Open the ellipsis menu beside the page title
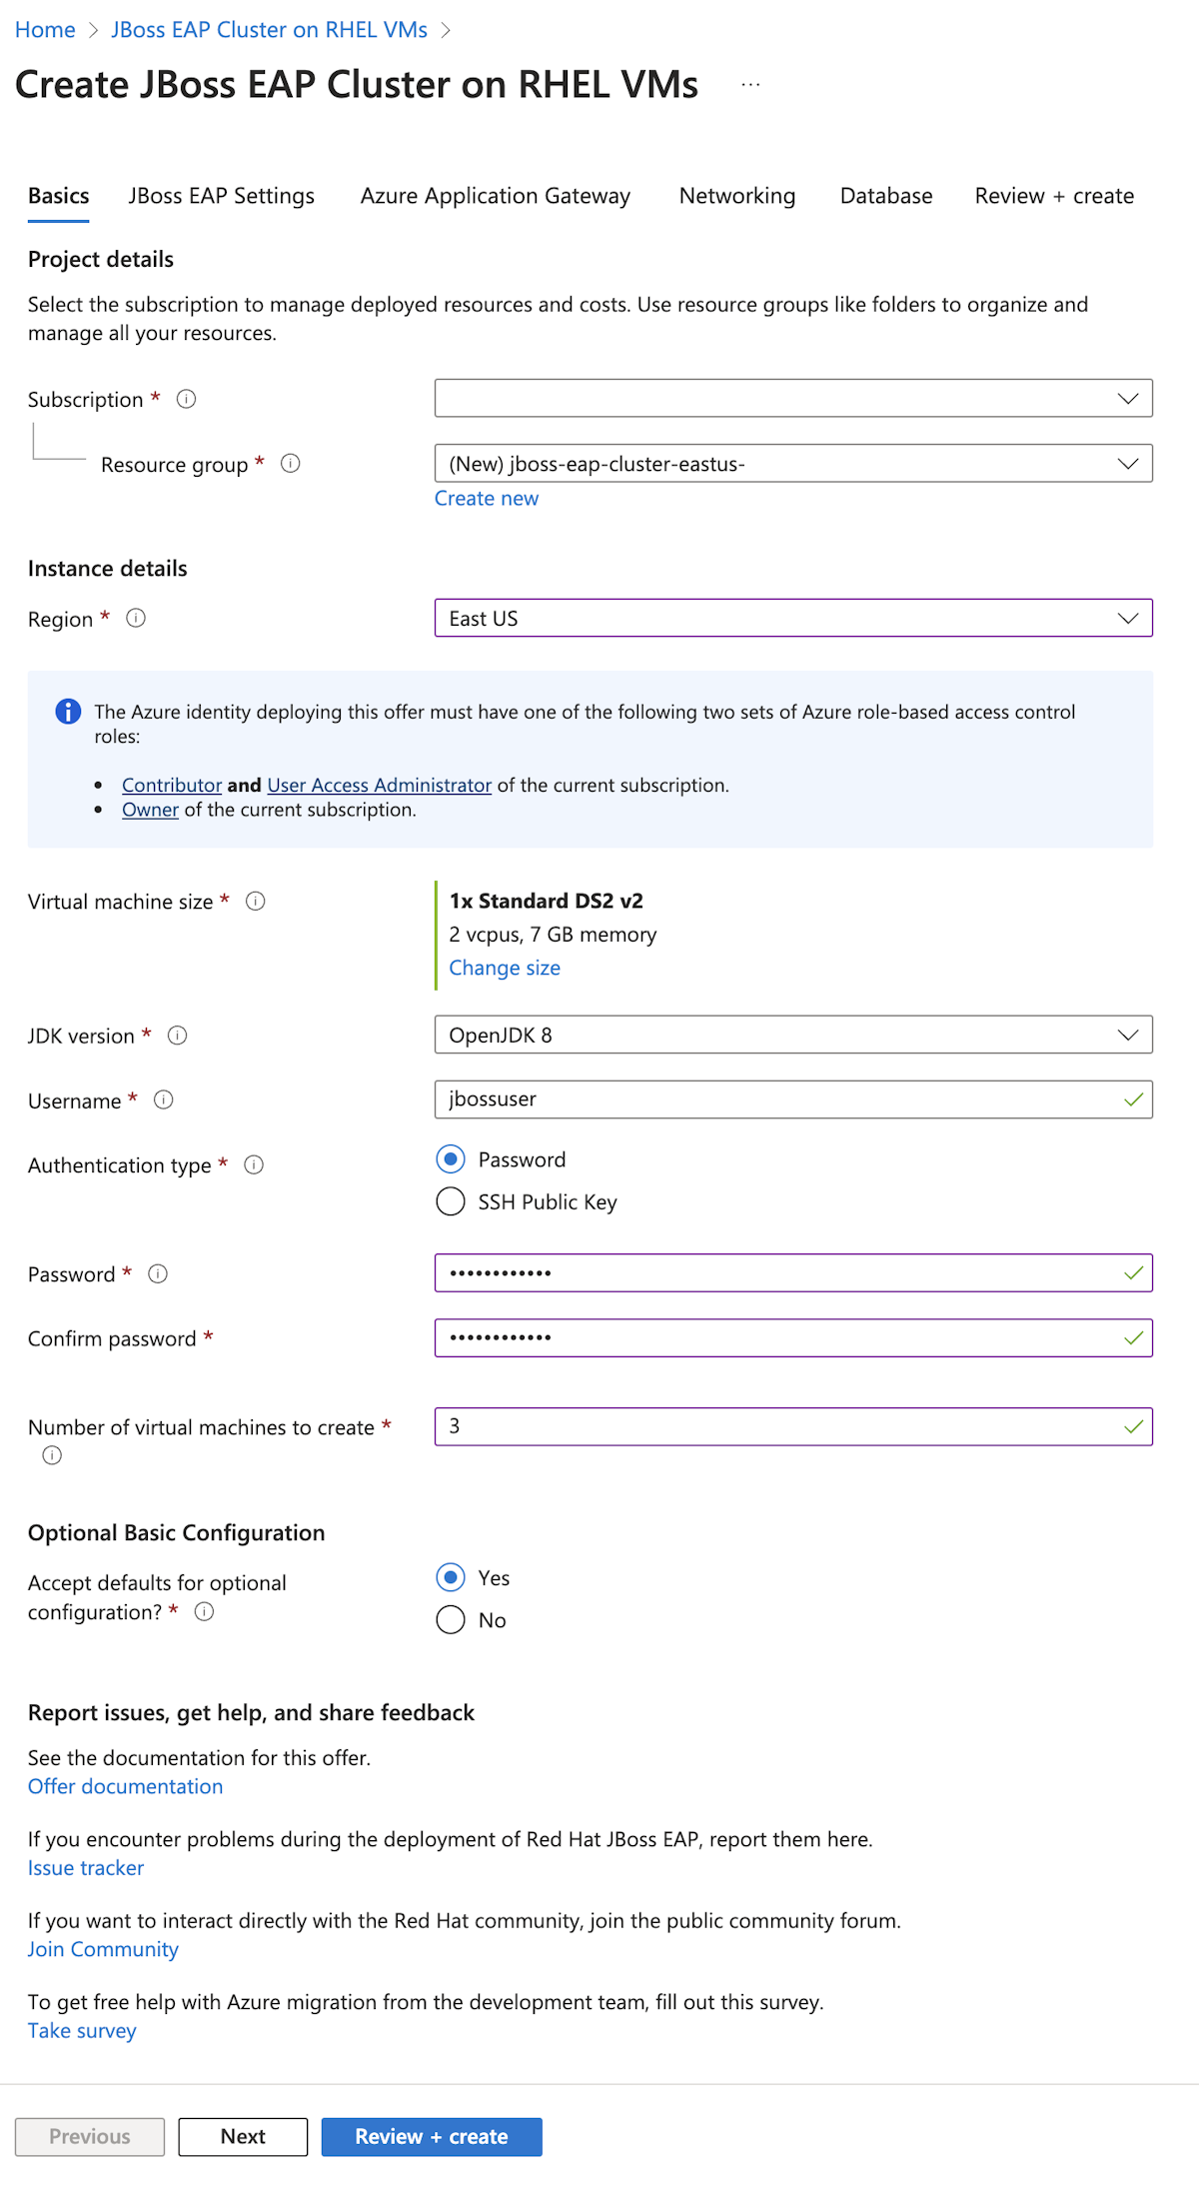1199x2186 pixels. pos(749,84)
